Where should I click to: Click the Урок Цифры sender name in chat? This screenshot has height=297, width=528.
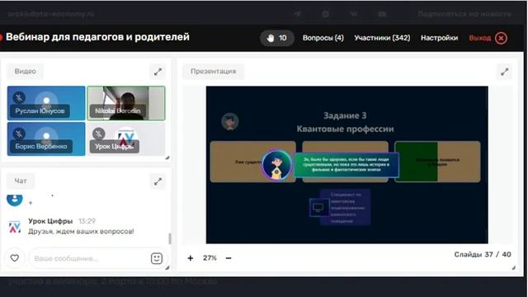coord(50,221)
